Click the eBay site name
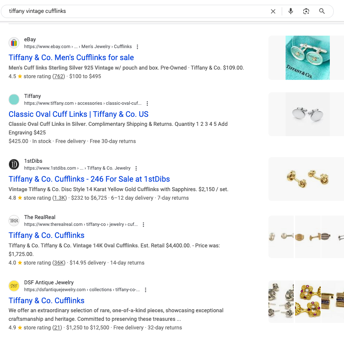344x344 pixels. (x=30, y=40)
